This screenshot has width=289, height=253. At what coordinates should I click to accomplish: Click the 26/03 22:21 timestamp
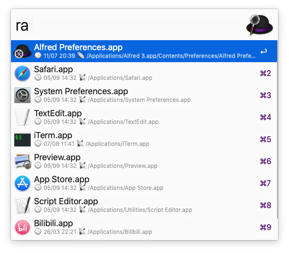(60, 231)
